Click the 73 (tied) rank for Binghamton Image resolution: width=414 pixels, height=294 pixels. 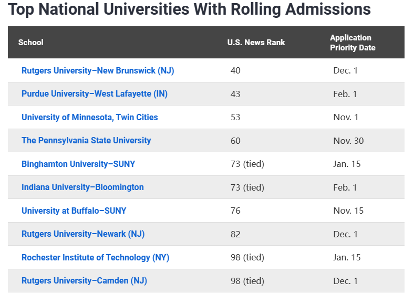247,164
